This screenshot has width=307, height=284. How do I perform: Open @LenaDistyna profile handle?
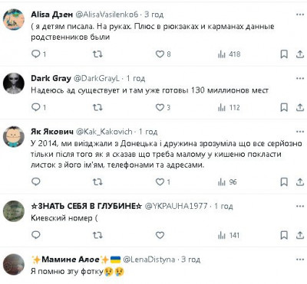click(149, 260)
